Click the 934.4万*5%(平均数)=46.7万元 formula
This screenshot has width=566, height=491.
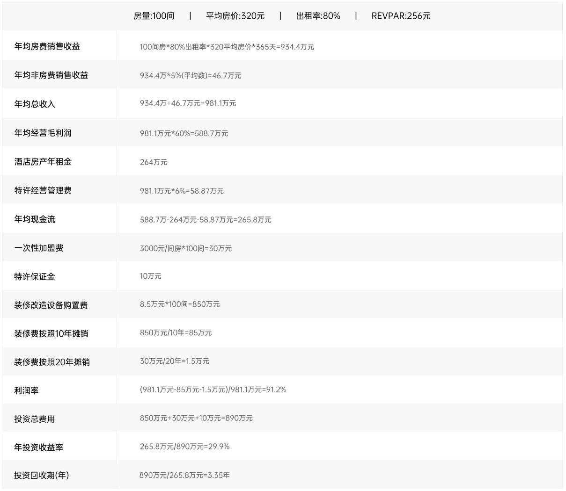coord(191,76)
